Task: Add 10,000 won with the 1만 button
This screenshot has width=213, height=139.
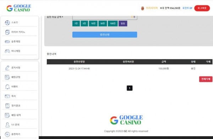Action: (76, 24)
